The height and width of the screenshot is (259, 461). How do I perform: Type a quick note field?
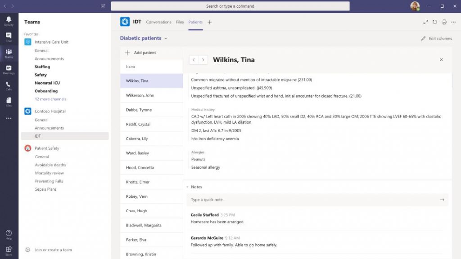(313, 200)
